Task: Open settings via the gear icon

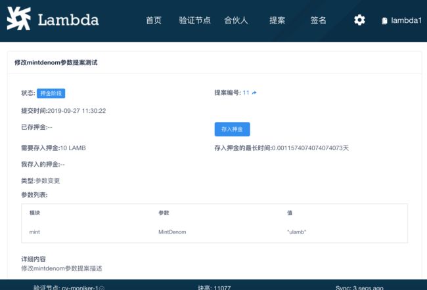Action: 359,20
